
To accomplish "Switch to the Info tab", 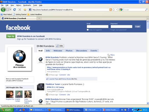I will click(x=48, y=51).
